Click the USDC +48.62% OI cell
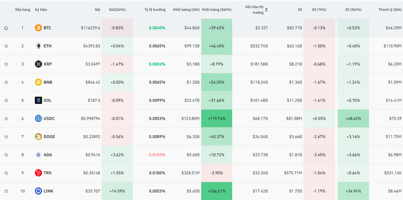Viewport: 403px width, 200px height. pyautogui.click(x=353, y=119)
